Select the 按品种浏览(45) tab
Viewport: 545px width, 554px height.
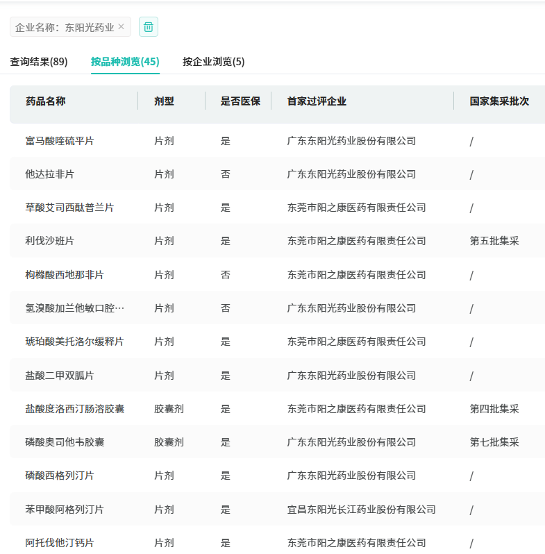click(x=125, y=62)
